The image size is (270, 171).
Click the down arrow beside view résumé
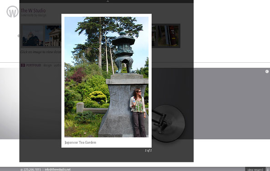click(268, 170)
